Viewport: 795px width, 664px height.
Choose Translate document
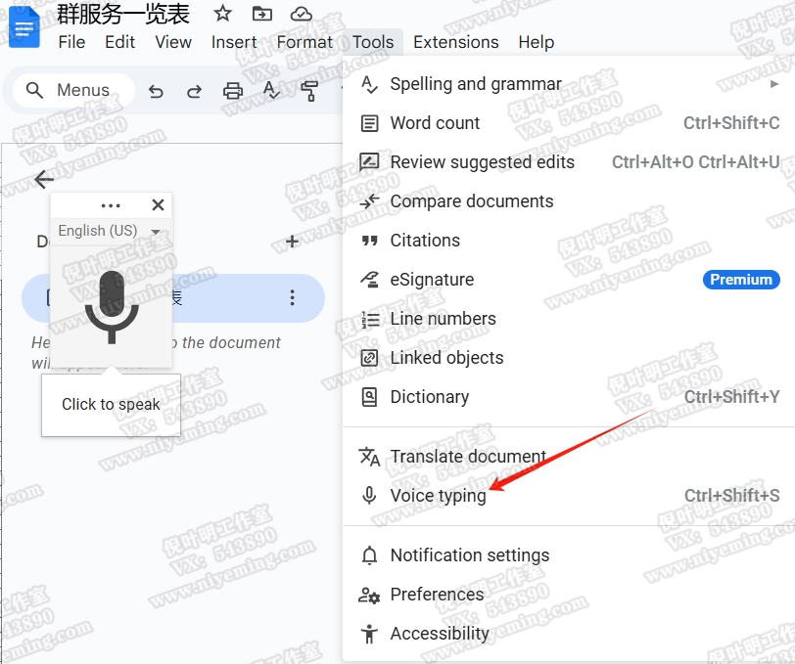569,457
